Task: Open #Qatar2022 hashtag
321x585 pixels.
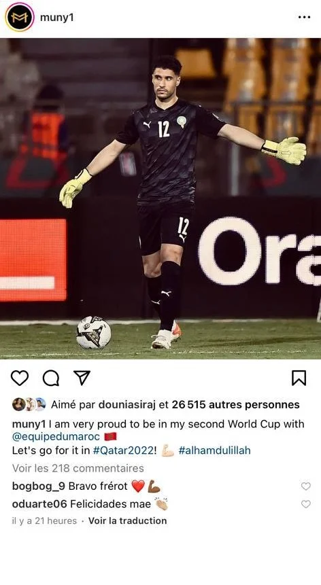Action: (x=124, y=450)
